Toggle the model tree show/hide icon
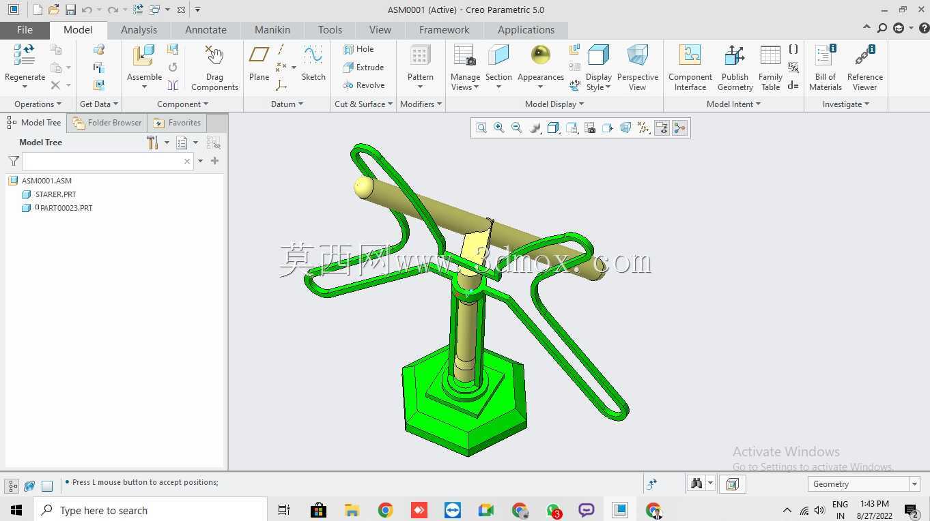Viewport: 930px width, 521px height. click(x=214, y=143)
